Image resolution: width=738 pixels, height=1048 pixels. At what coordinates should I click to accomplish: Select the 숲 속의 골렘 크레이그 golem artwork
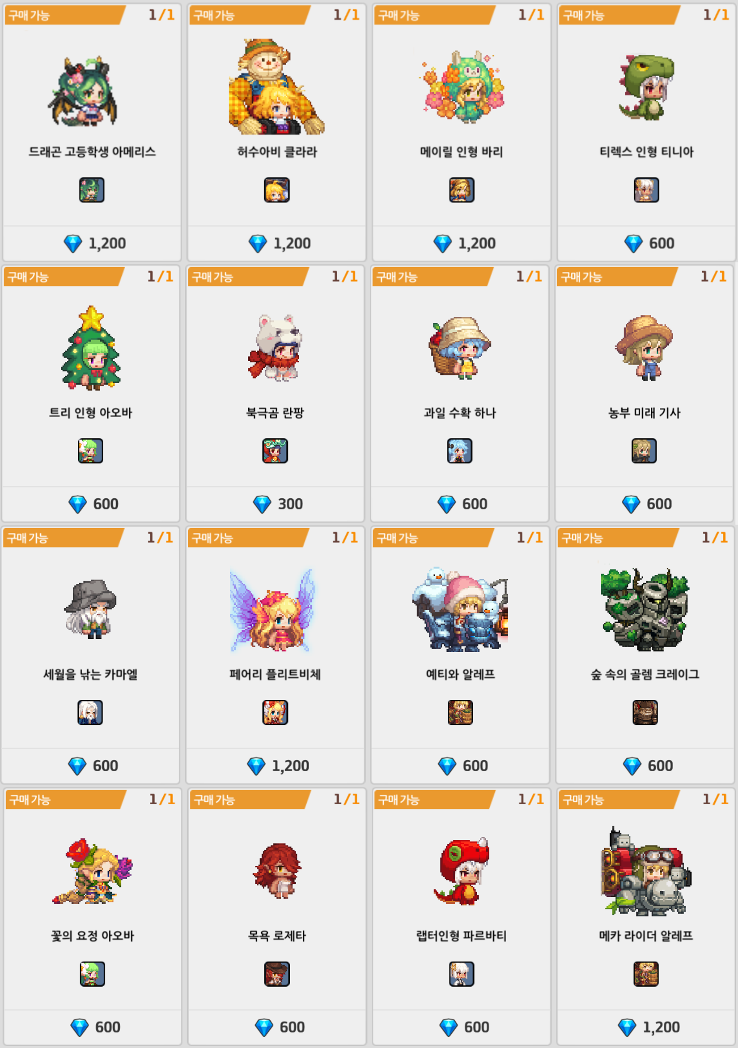645,609
